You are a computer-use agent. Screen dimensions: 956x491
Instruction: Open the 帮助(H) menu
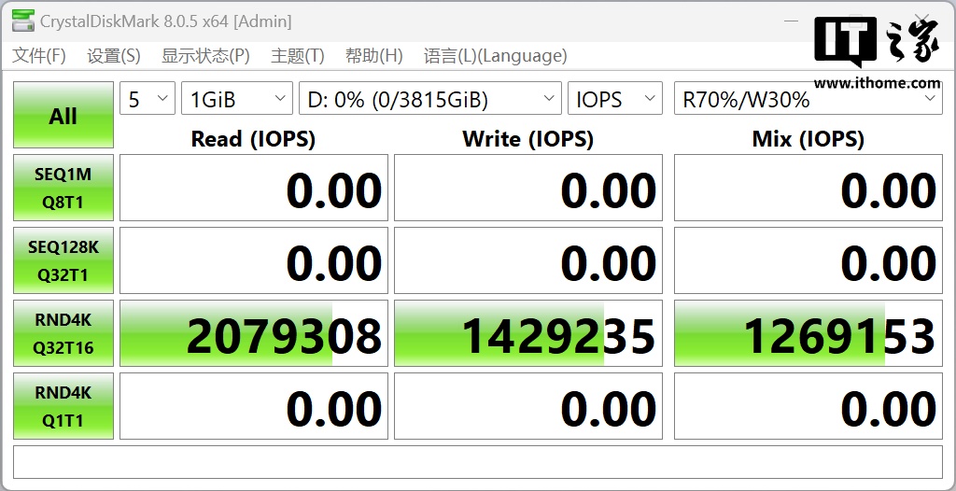tap(373, 56)
